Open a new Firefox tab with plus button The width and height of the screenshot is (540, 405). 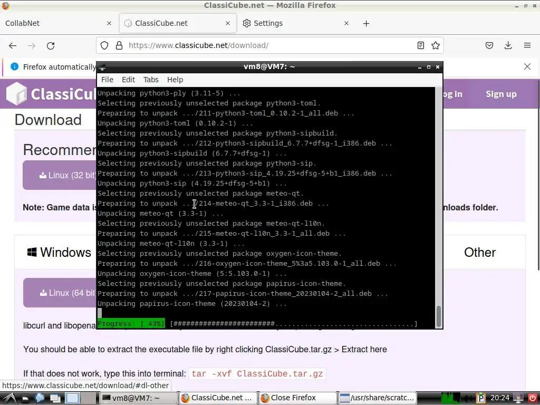point(366,23)
